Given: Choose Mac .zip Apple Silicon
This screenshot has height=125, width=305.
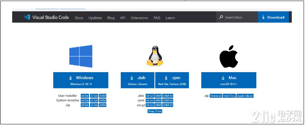Looking at the screenshot, I should tap(245, 96).
